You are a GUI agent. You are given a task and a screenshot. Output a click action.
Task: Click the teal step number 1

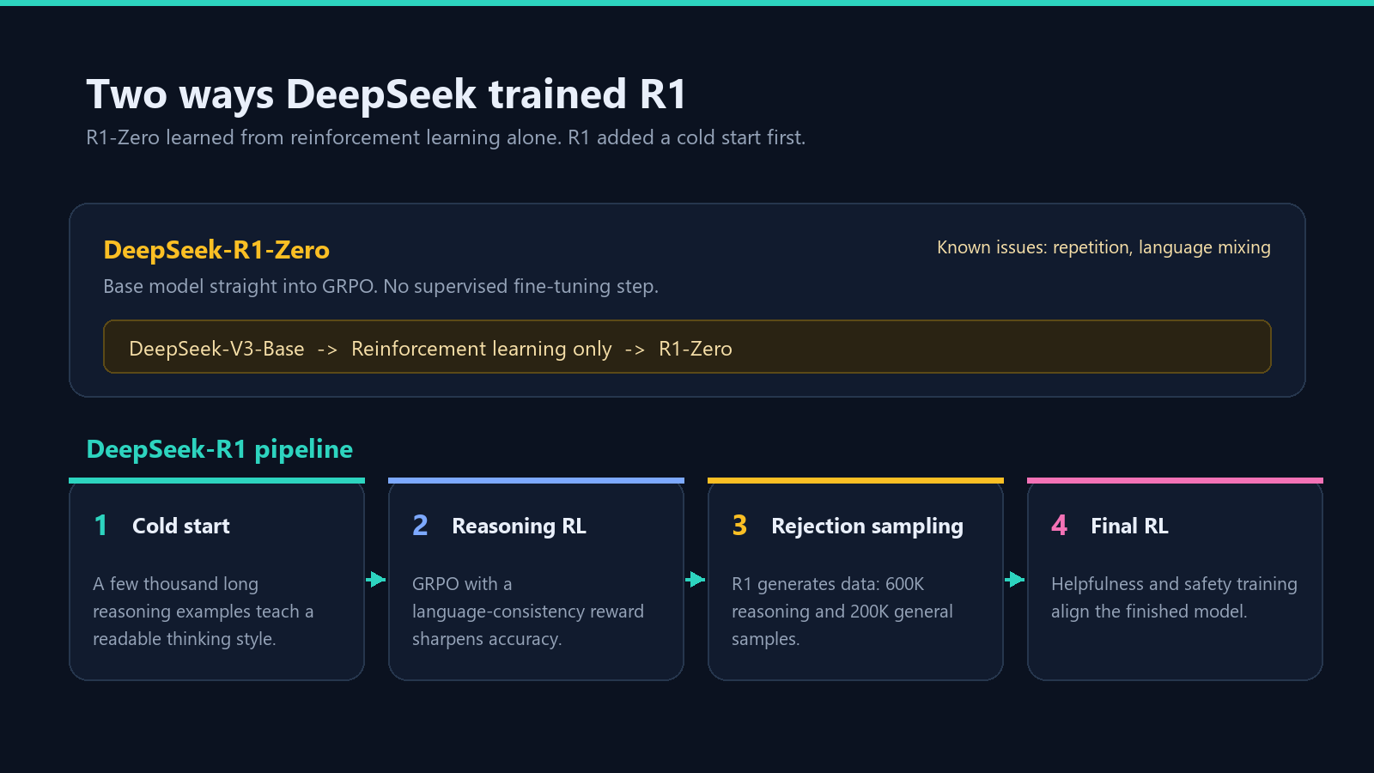click(100, 525)
